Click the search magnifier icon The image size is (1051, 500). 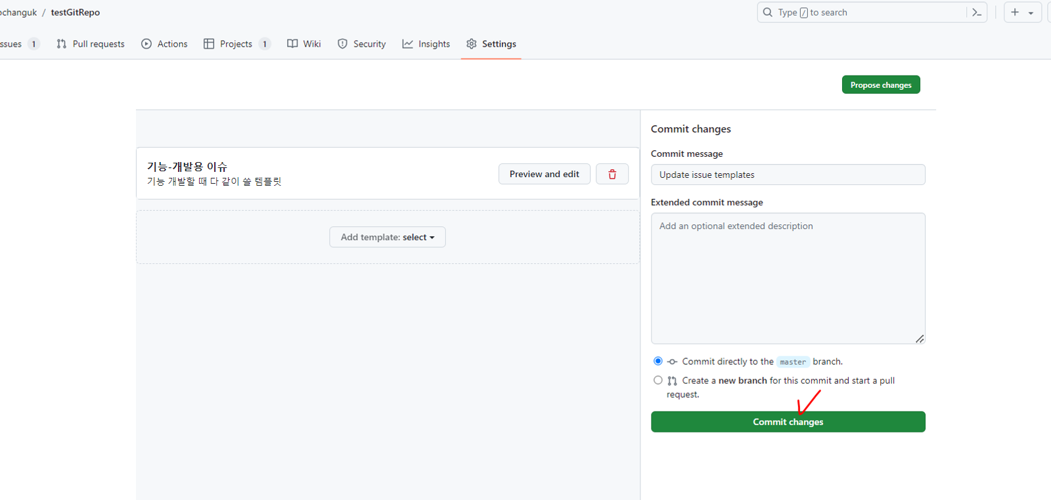pyautogui.click(x=768, y=12)
